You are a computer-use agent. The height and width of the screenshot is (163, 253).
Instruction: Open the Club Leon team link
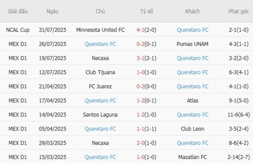pos(192,129)
